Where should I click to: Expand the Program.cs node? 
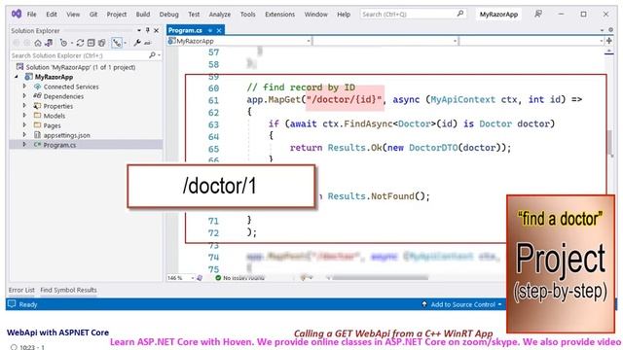24,145
